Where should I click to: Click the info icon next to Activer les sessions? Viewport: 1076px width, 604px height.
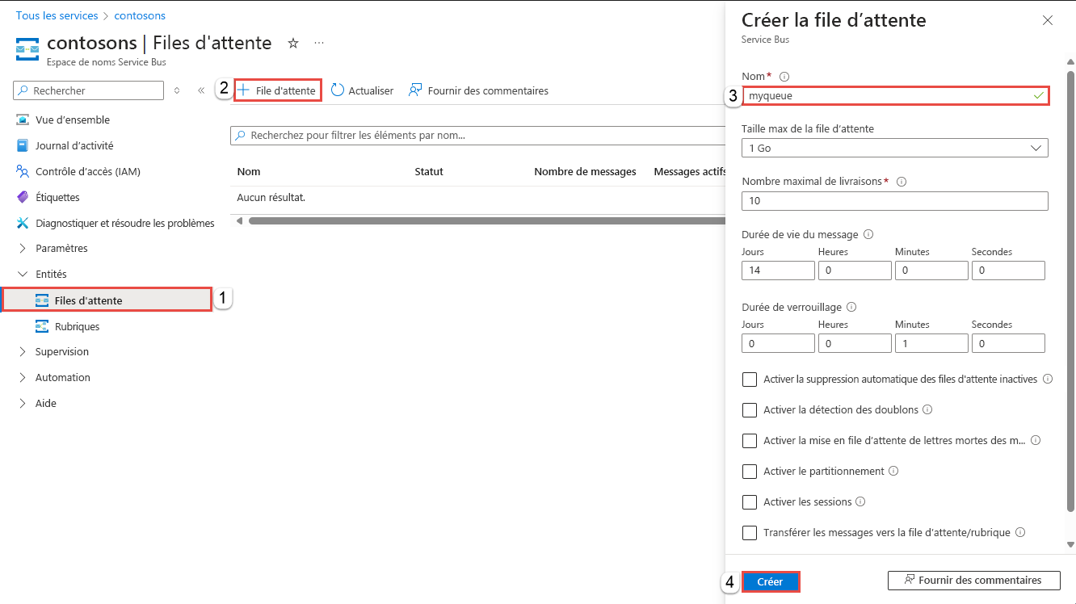(860, 501)
